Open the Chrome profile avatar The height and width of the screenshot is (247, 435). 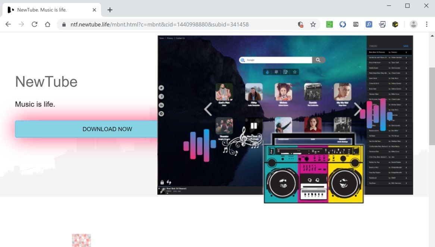click(x=413, y=24)
